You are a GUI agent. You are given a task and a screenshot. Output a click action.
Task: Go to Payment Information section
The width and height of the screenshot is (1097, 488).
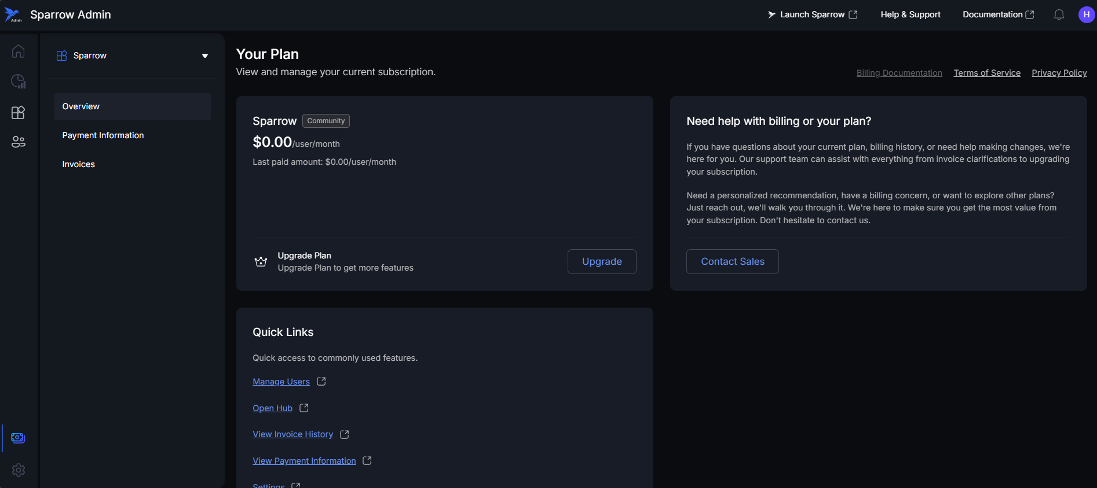pyautogui.click(x=103, y=135)
